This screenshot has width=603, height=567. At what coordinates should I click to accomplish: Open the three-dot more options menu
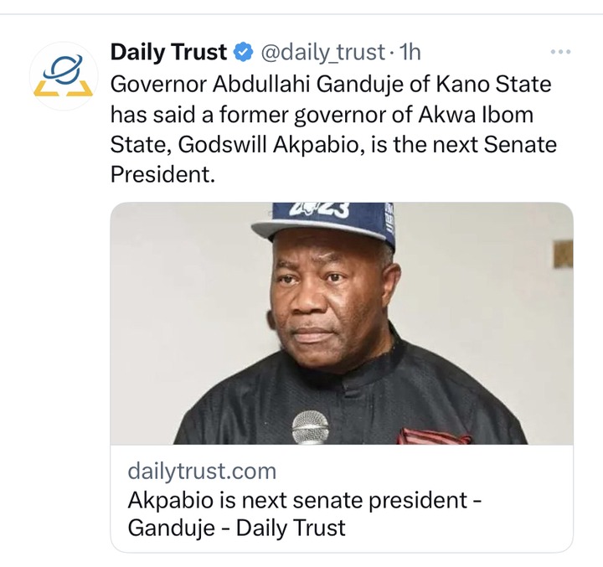pyautogui.click(x=559, y=52)
